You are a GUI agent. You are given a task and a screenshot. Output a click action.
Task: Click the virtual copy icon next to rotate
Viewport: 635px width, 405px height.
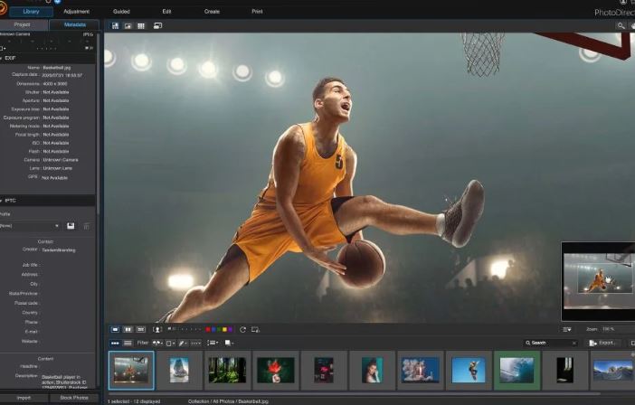point(255,330)
